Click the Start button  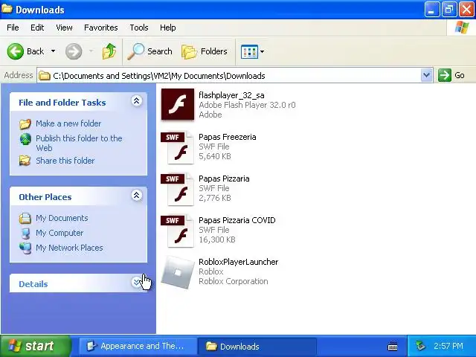36,346
